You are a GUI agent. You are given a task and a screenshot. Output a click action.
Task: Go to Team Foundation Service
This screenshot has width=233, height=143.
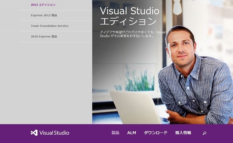(50, 26)
